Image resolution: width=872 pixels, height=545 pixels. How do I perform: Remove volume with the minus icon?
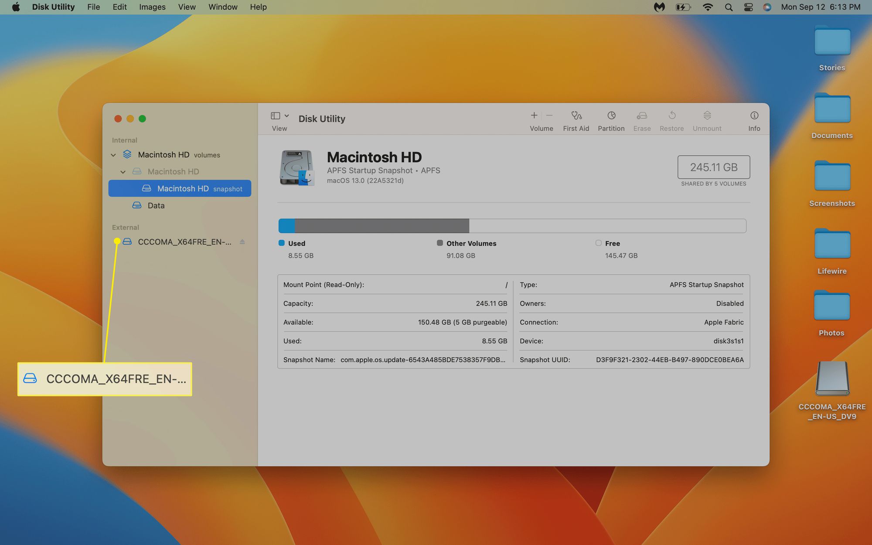[x=549, y=116]
